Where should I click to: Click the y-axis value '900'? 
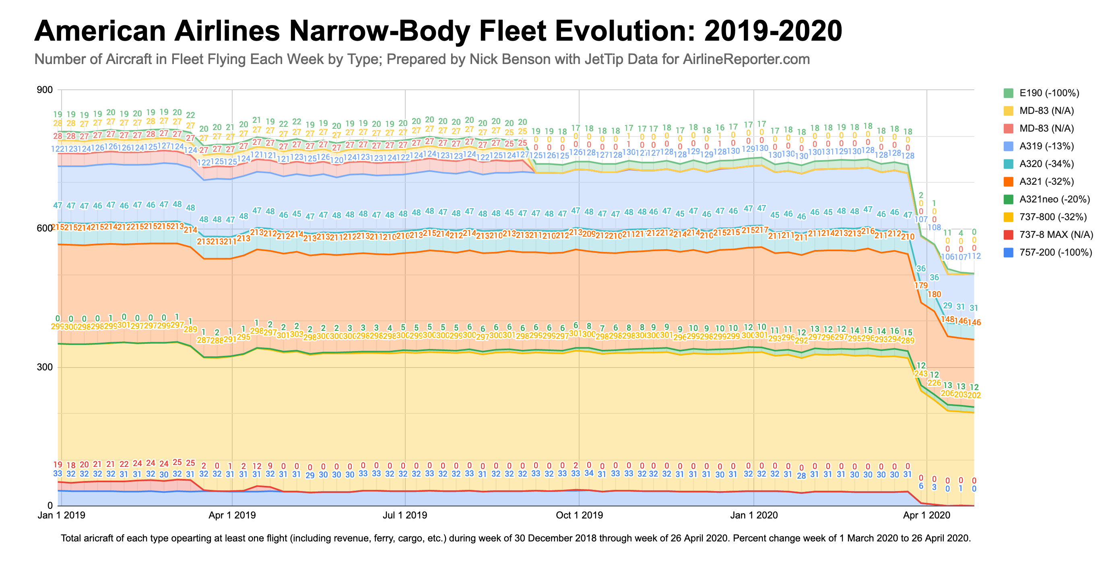[x=45, y=90]
